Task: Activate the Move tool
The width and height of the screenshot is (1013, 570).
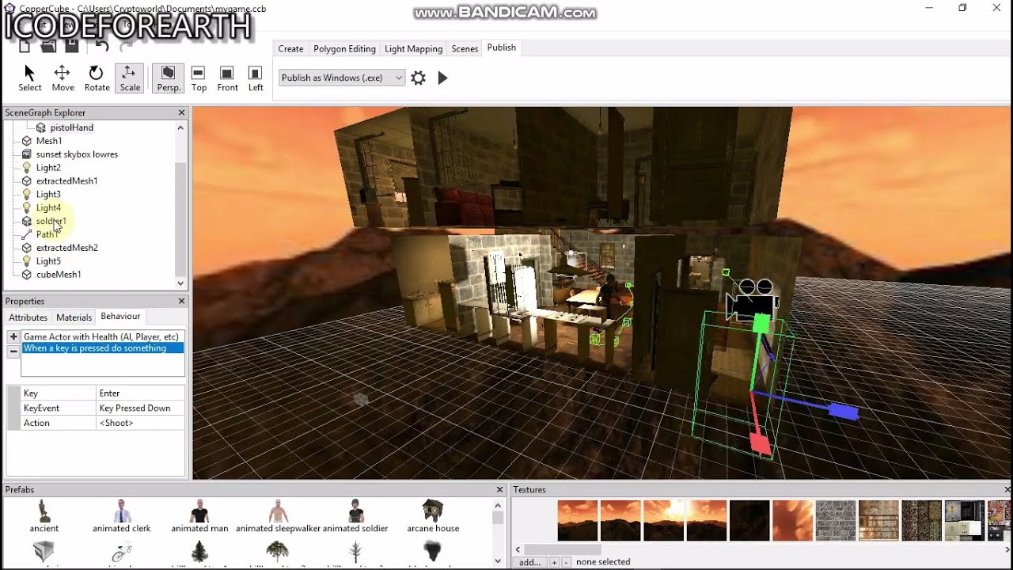Action: [x=63, y=78]
